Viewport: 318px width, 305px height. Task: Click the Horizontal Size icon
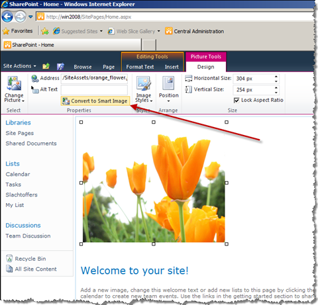[x=188, y=78]
